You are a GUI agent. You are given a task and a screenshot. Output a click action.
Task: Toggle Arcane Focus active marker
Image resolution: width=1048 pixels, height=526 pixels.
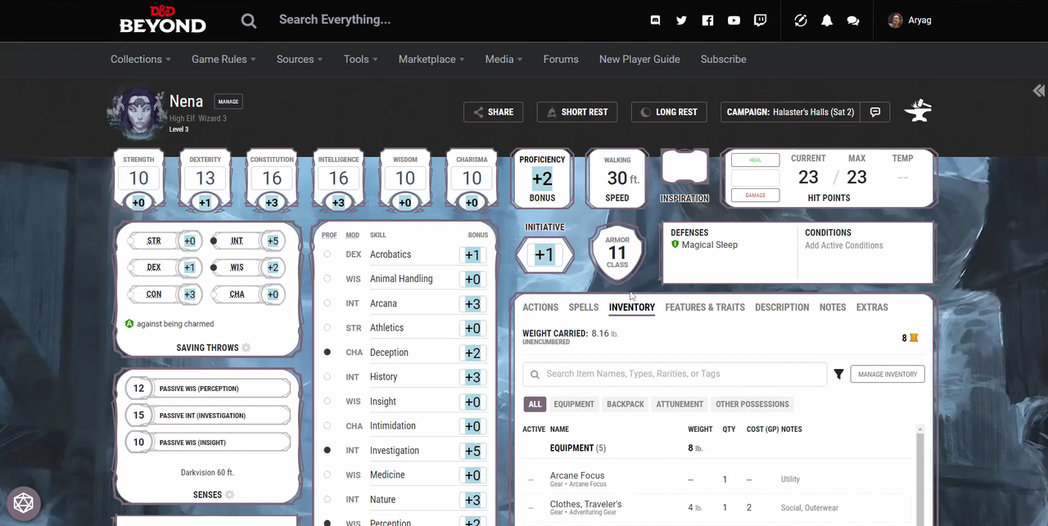click(531, 479)
